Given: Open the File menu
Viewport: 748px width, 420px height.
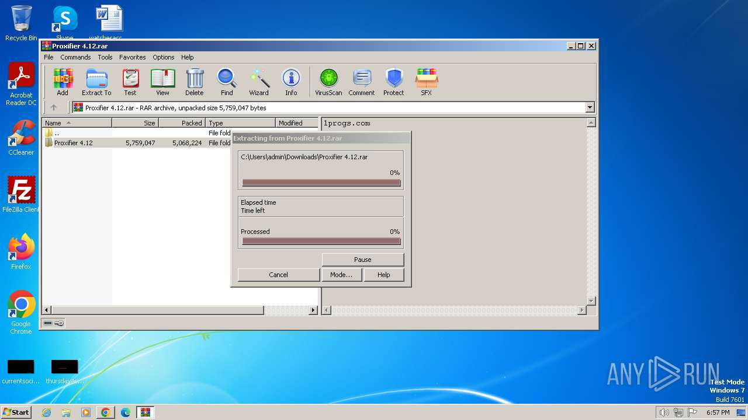Looking at the screenshot, I should 49,57.
